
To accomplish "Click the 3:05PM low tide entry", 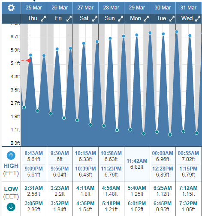I will 34,206.
